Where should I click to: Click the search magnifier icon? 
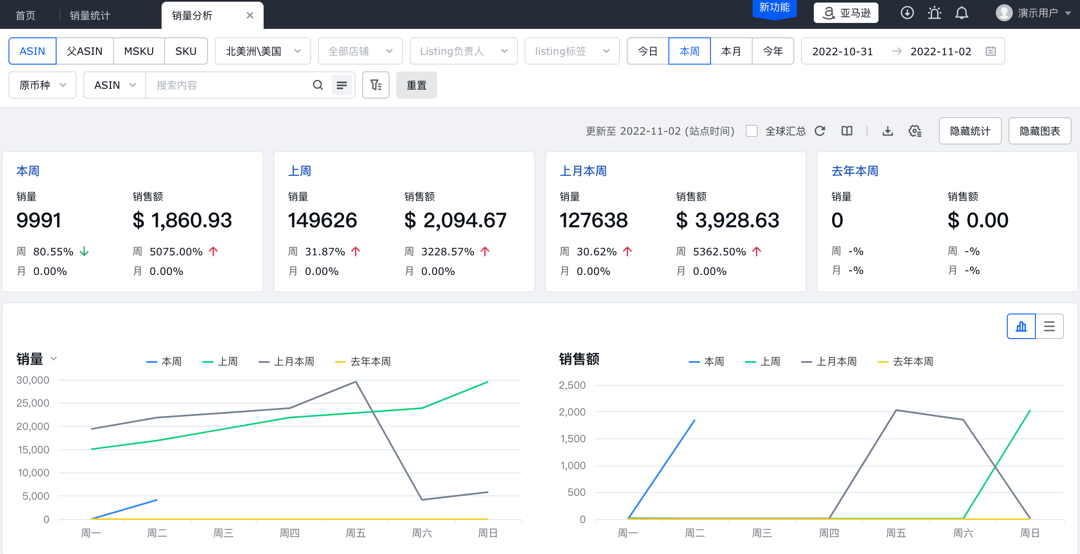click(x=318, y=85)
